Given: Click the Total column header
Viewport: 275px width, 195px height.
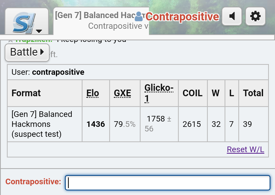Looking at the screenshot, I should point(253,93).
